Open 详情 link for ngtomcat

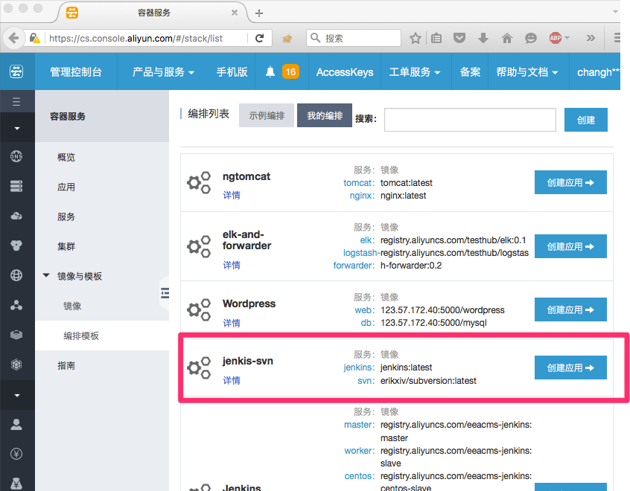pos(232,196)
